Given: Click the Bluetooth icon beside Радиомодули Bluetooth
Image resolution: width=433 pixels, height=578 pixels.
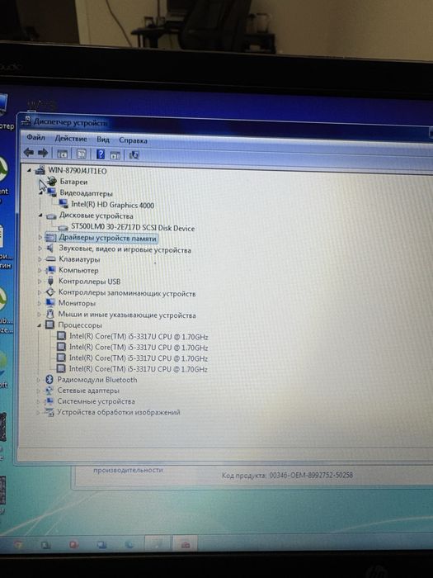Looking at the screenshot, I should [x=49, y=379].
